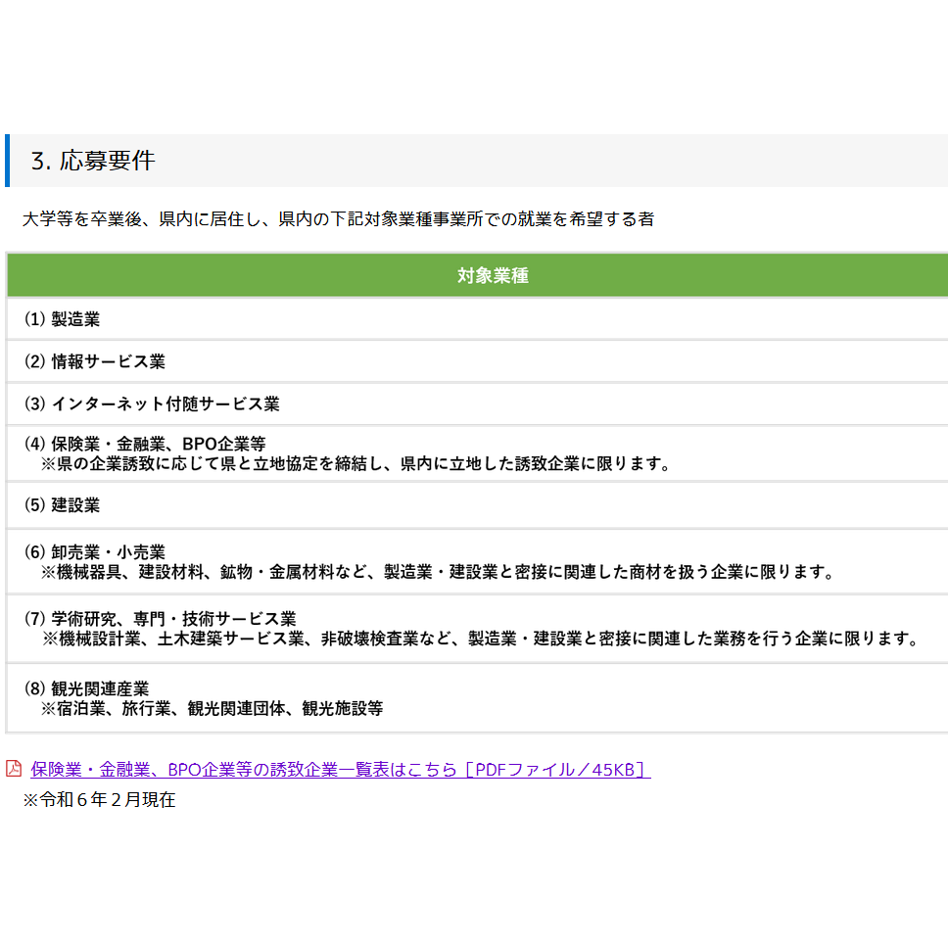
Task: Click the note starting ※機械設計業、土木建築サービス業
Action: (480, 640)
